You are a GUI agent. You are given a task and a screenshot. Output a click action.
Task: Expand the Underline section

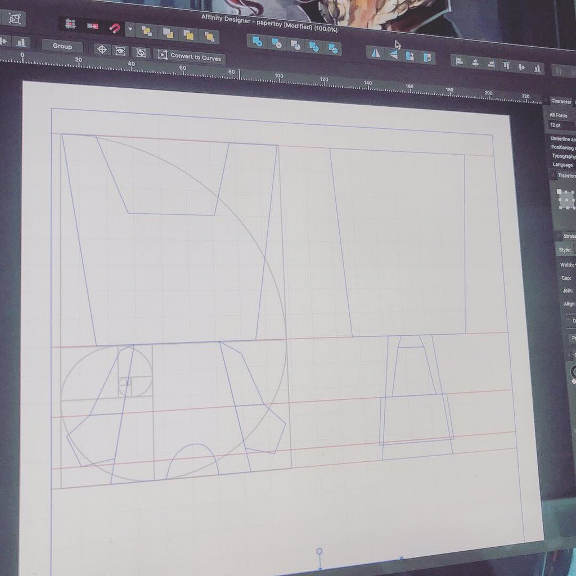click(x=562, y=139)
